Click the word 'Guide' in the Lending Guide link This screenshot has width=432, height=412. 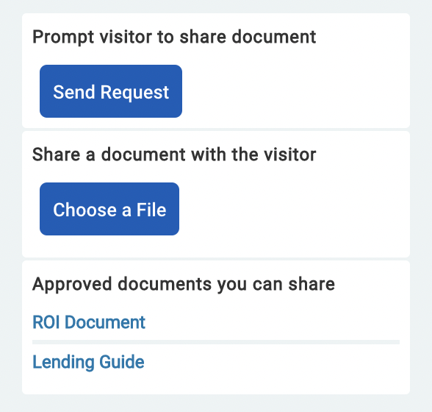(121, 362)
